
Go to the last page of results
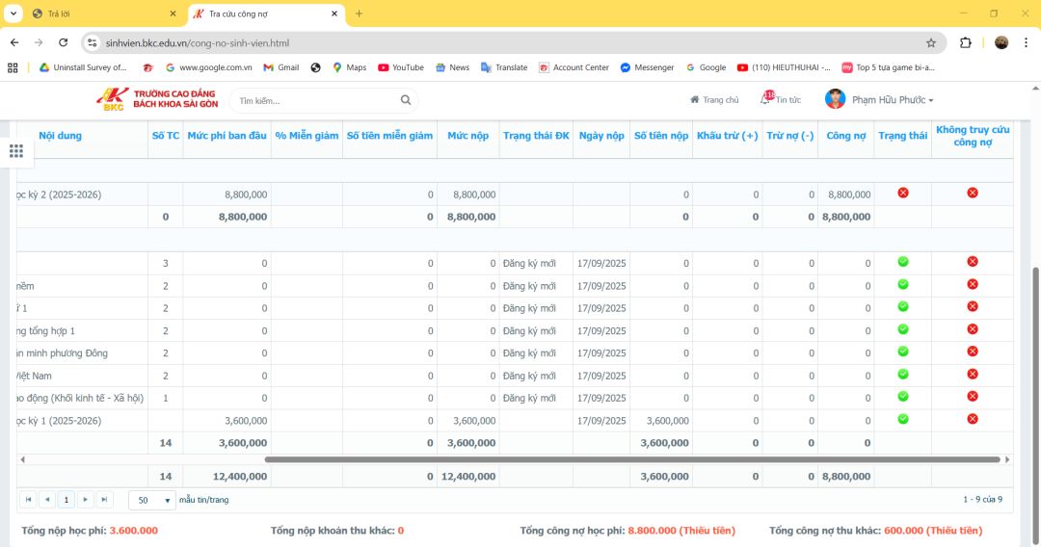(104, 500)
